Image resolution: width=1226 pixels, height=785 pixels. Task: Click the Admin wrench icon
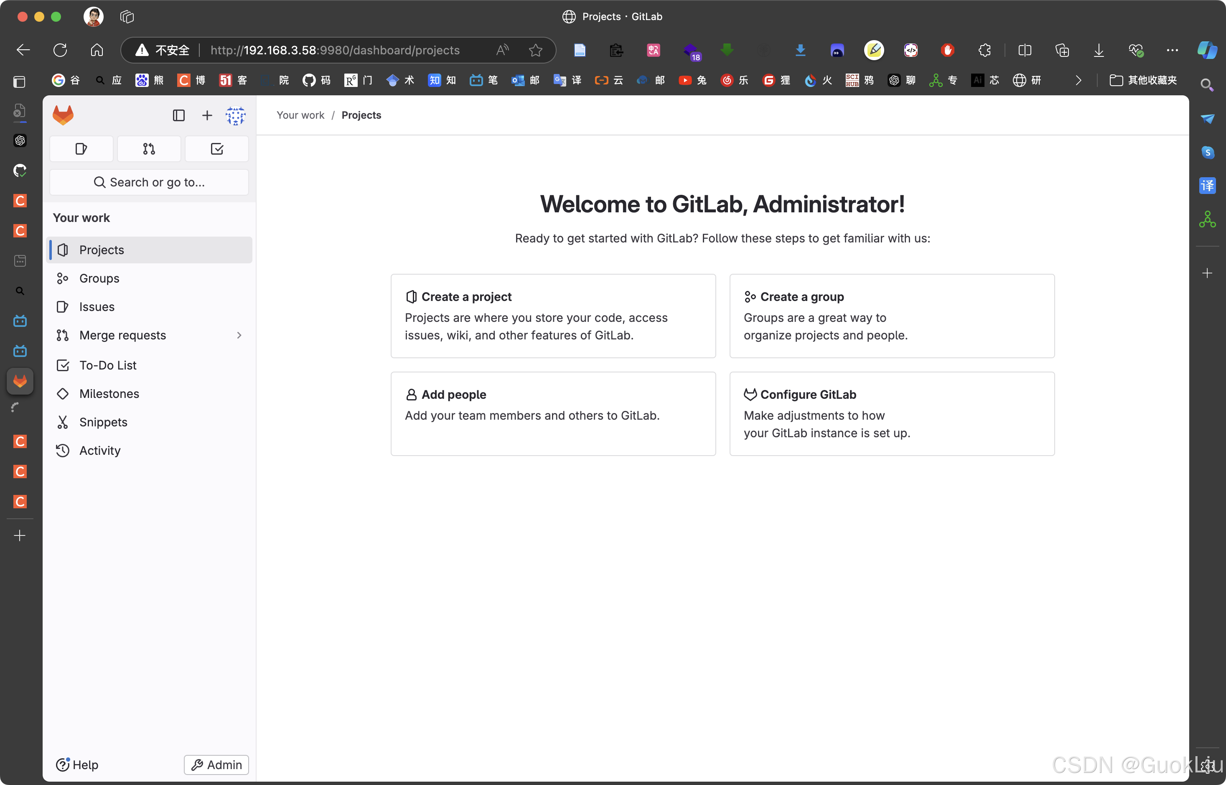click(x=196, y=764)
